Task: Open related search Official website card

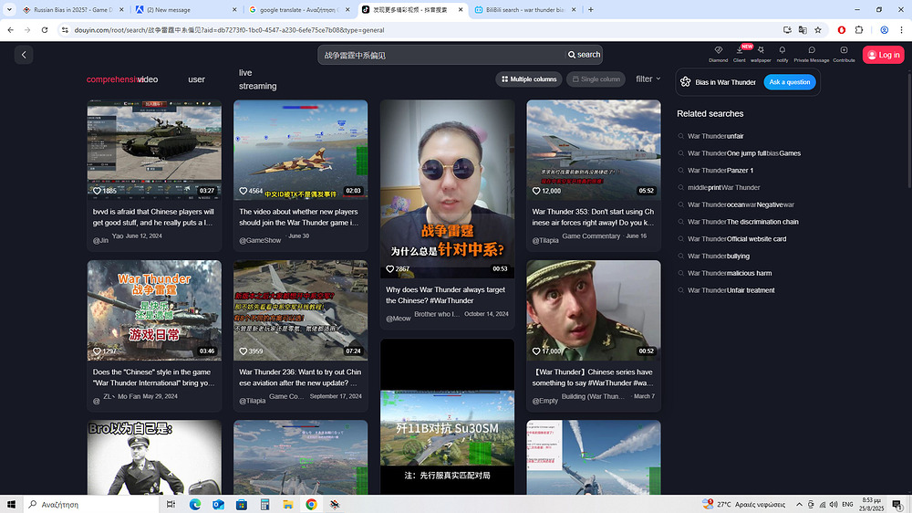Action: 737,239
